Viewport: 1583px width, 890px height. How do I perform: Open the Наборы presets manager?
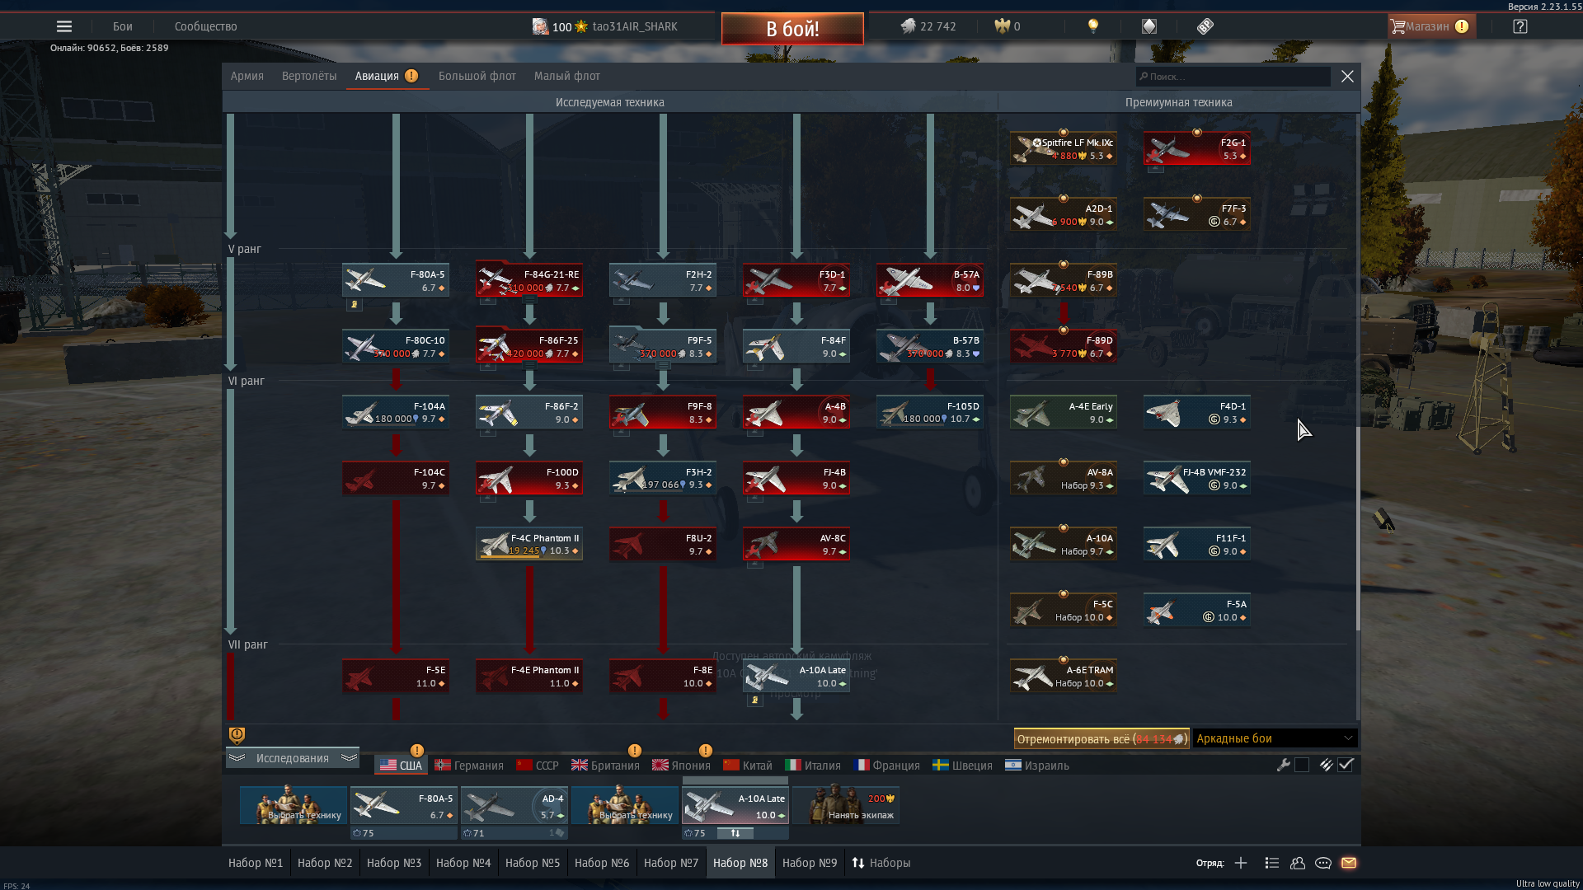881,863
